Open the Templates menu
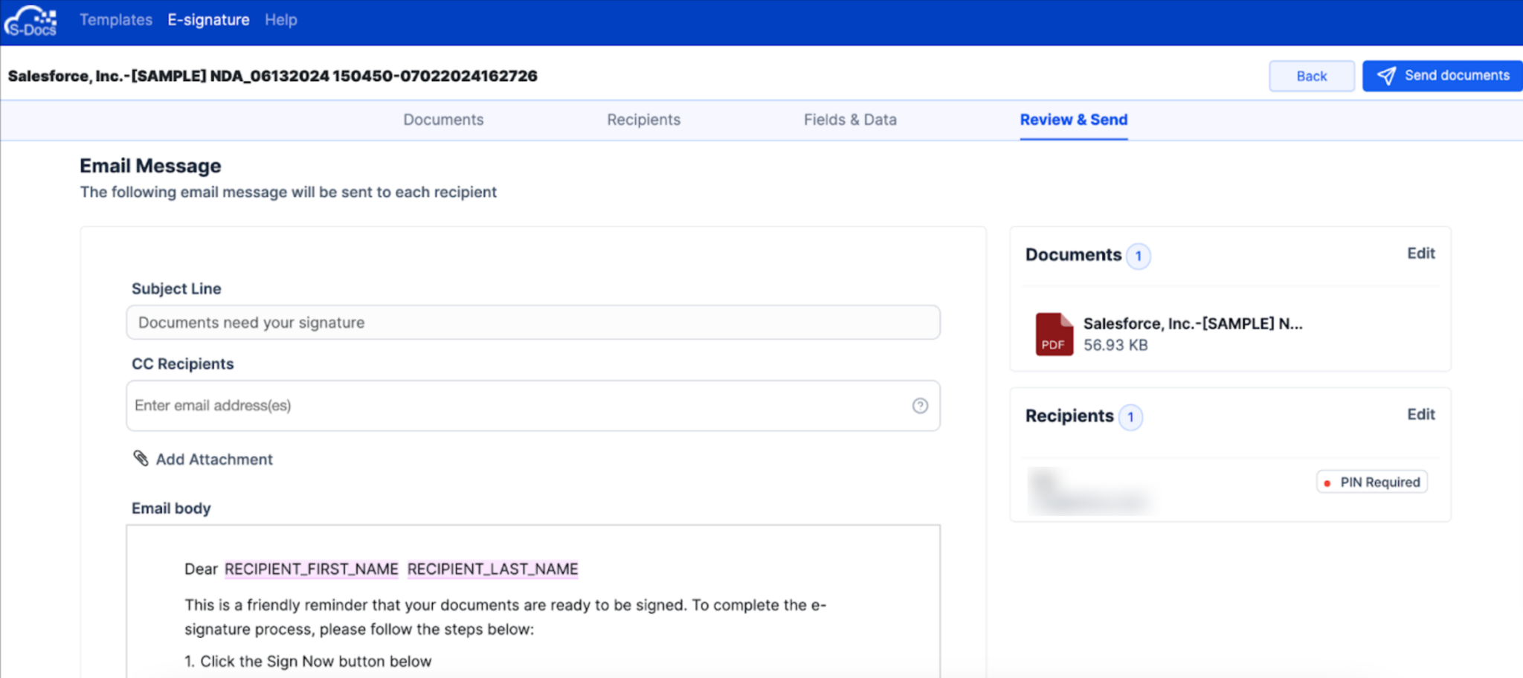The height and width of the screenshot is (678, 1523). (115, 19)
